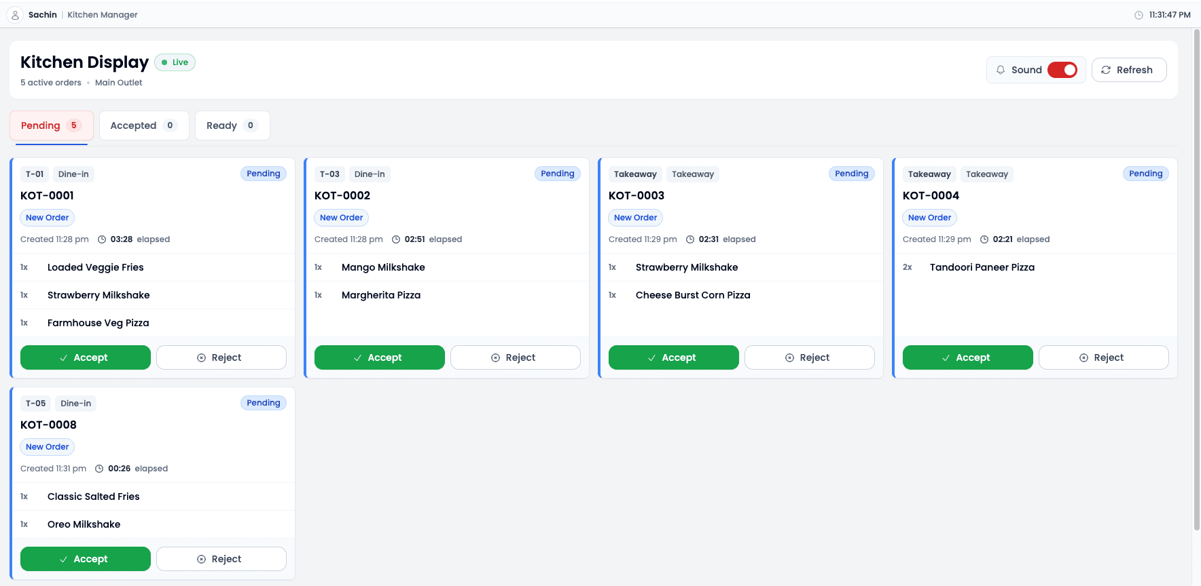Click the green Live status indicator
Viewport: 1201px width, 586px height.
[x=175, y=62]
